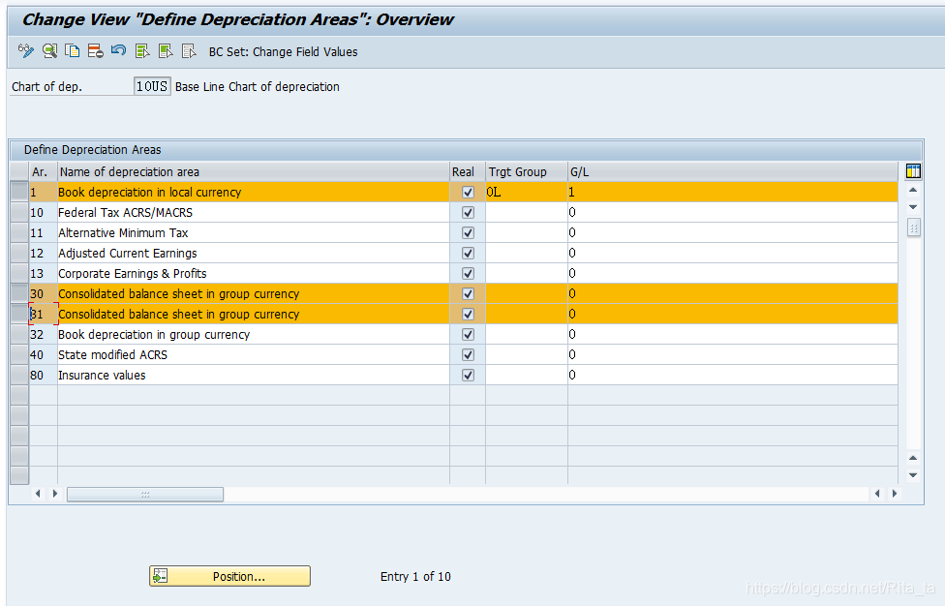Open table settings grid icon
The image size is (945, 606).
point(913,171)
